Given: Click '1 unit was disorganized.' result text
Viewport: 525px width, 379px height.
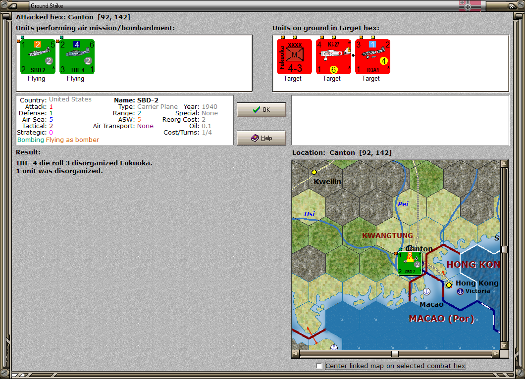Looking at the screenshot, I should (59, 171).
